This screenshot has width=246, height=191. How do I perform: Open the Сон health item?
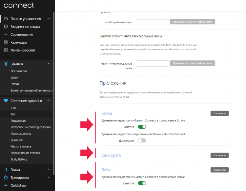[x=13, y=108]
